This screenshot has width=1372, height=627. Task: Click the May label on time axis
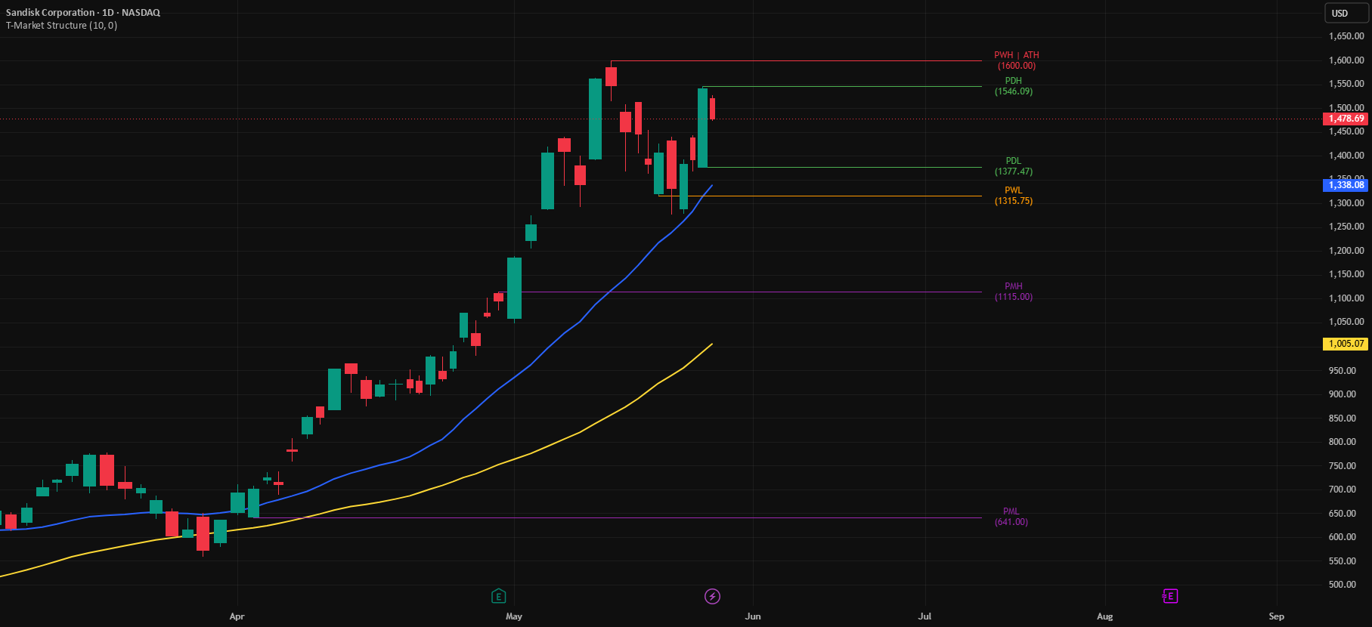(x=514, y=616)
